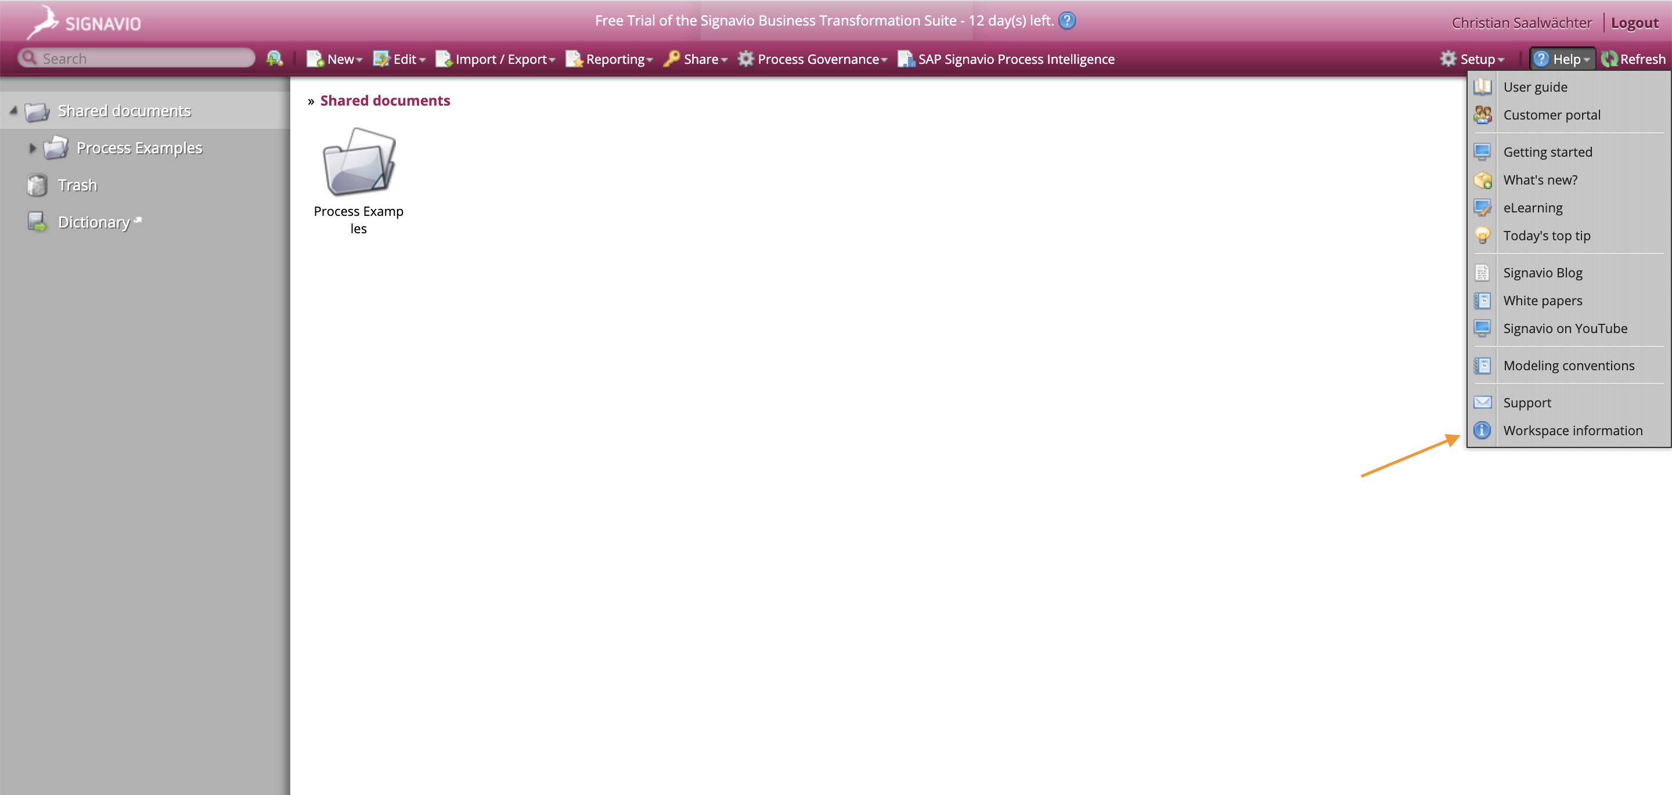Collapse the Shared documents tree node

tap(13, 111)
